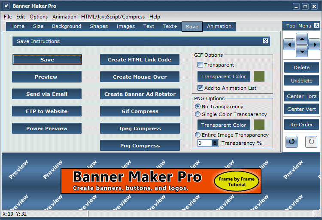The width and height of the screenshot is (322, 220).
Task: Switch to the Shapes tab
Action: (x=99, y=26)
